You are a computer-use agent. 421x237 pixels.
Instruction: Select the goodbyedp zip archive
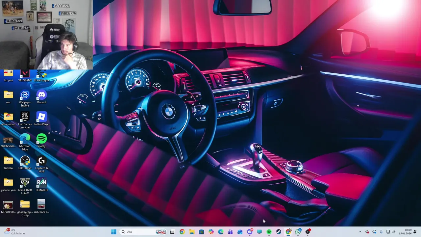tap(25, 208)
